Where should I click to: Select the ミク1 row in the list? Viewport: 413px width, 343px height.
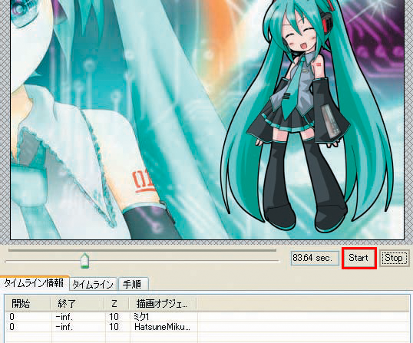[206, 317]
